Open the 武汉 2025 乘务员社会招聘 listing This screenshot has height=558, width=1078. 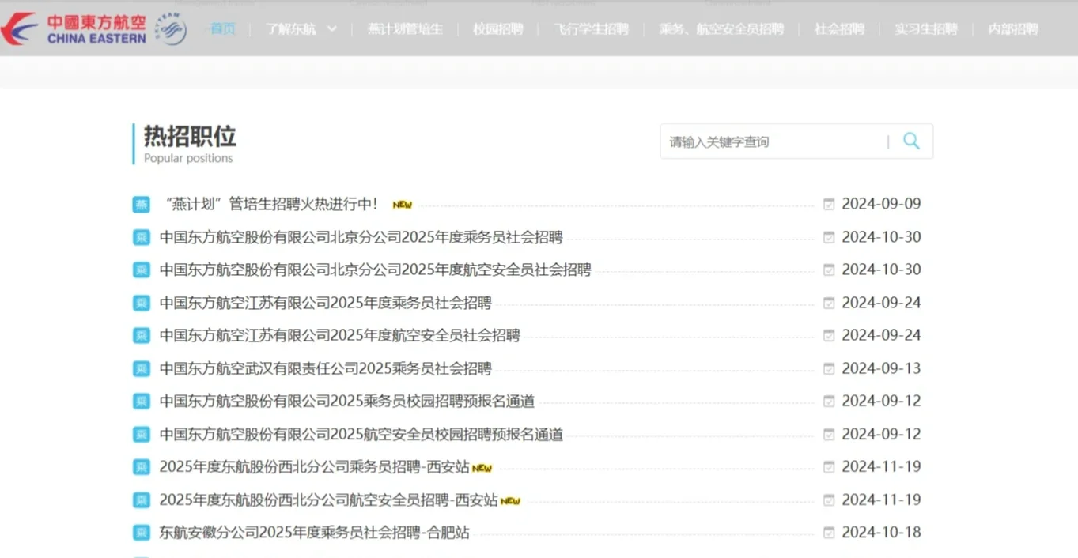pos(324,368)
